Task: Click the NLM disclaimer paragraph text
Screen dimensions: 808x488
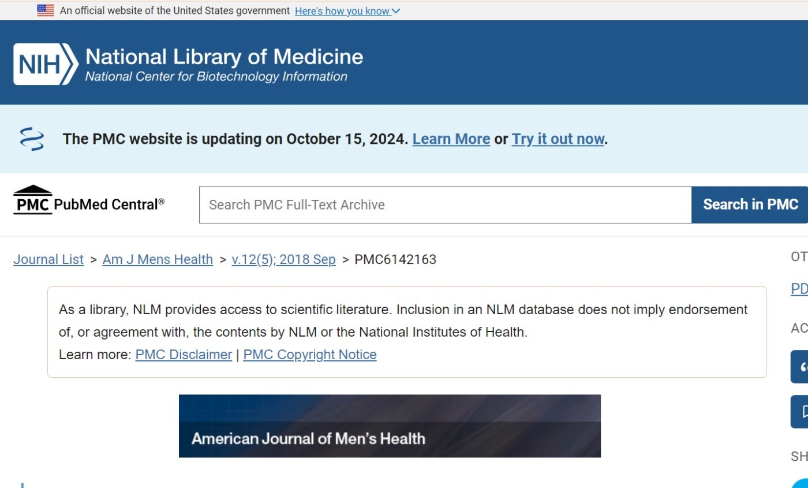Action: [403, 321]
